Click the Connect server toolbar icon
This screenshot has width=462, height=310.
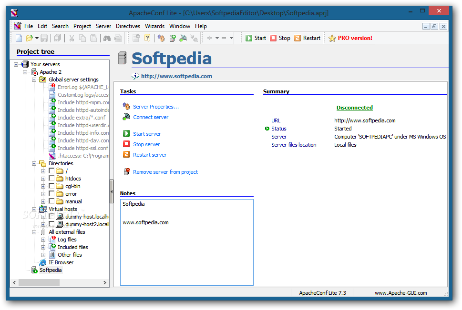click(183, 38)
